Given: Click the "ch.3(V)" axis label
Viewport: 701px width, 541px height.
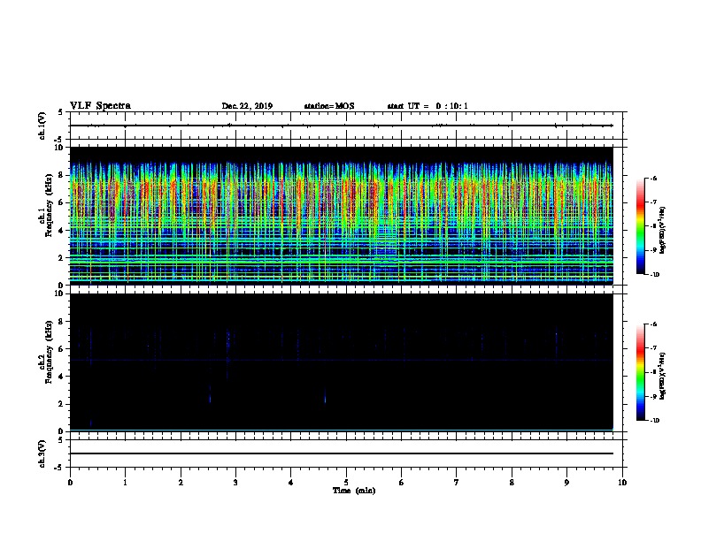Looking at the screenshot, I should (x=42, y=453).
